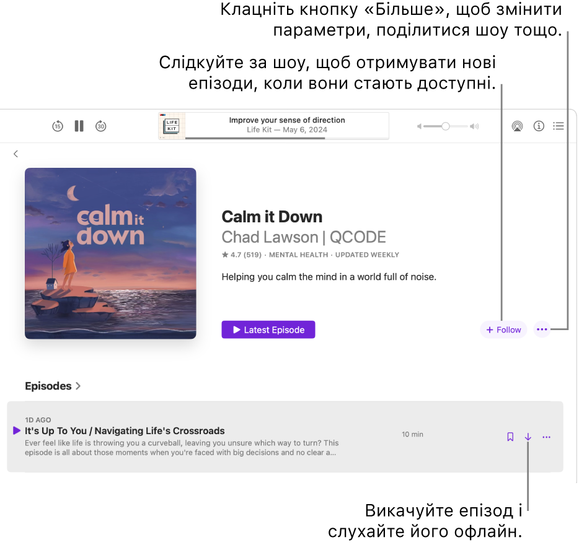This screenshot has width=579, height=545.
Task: Click the MENTAL HEALTH category label
Action: 298,255
